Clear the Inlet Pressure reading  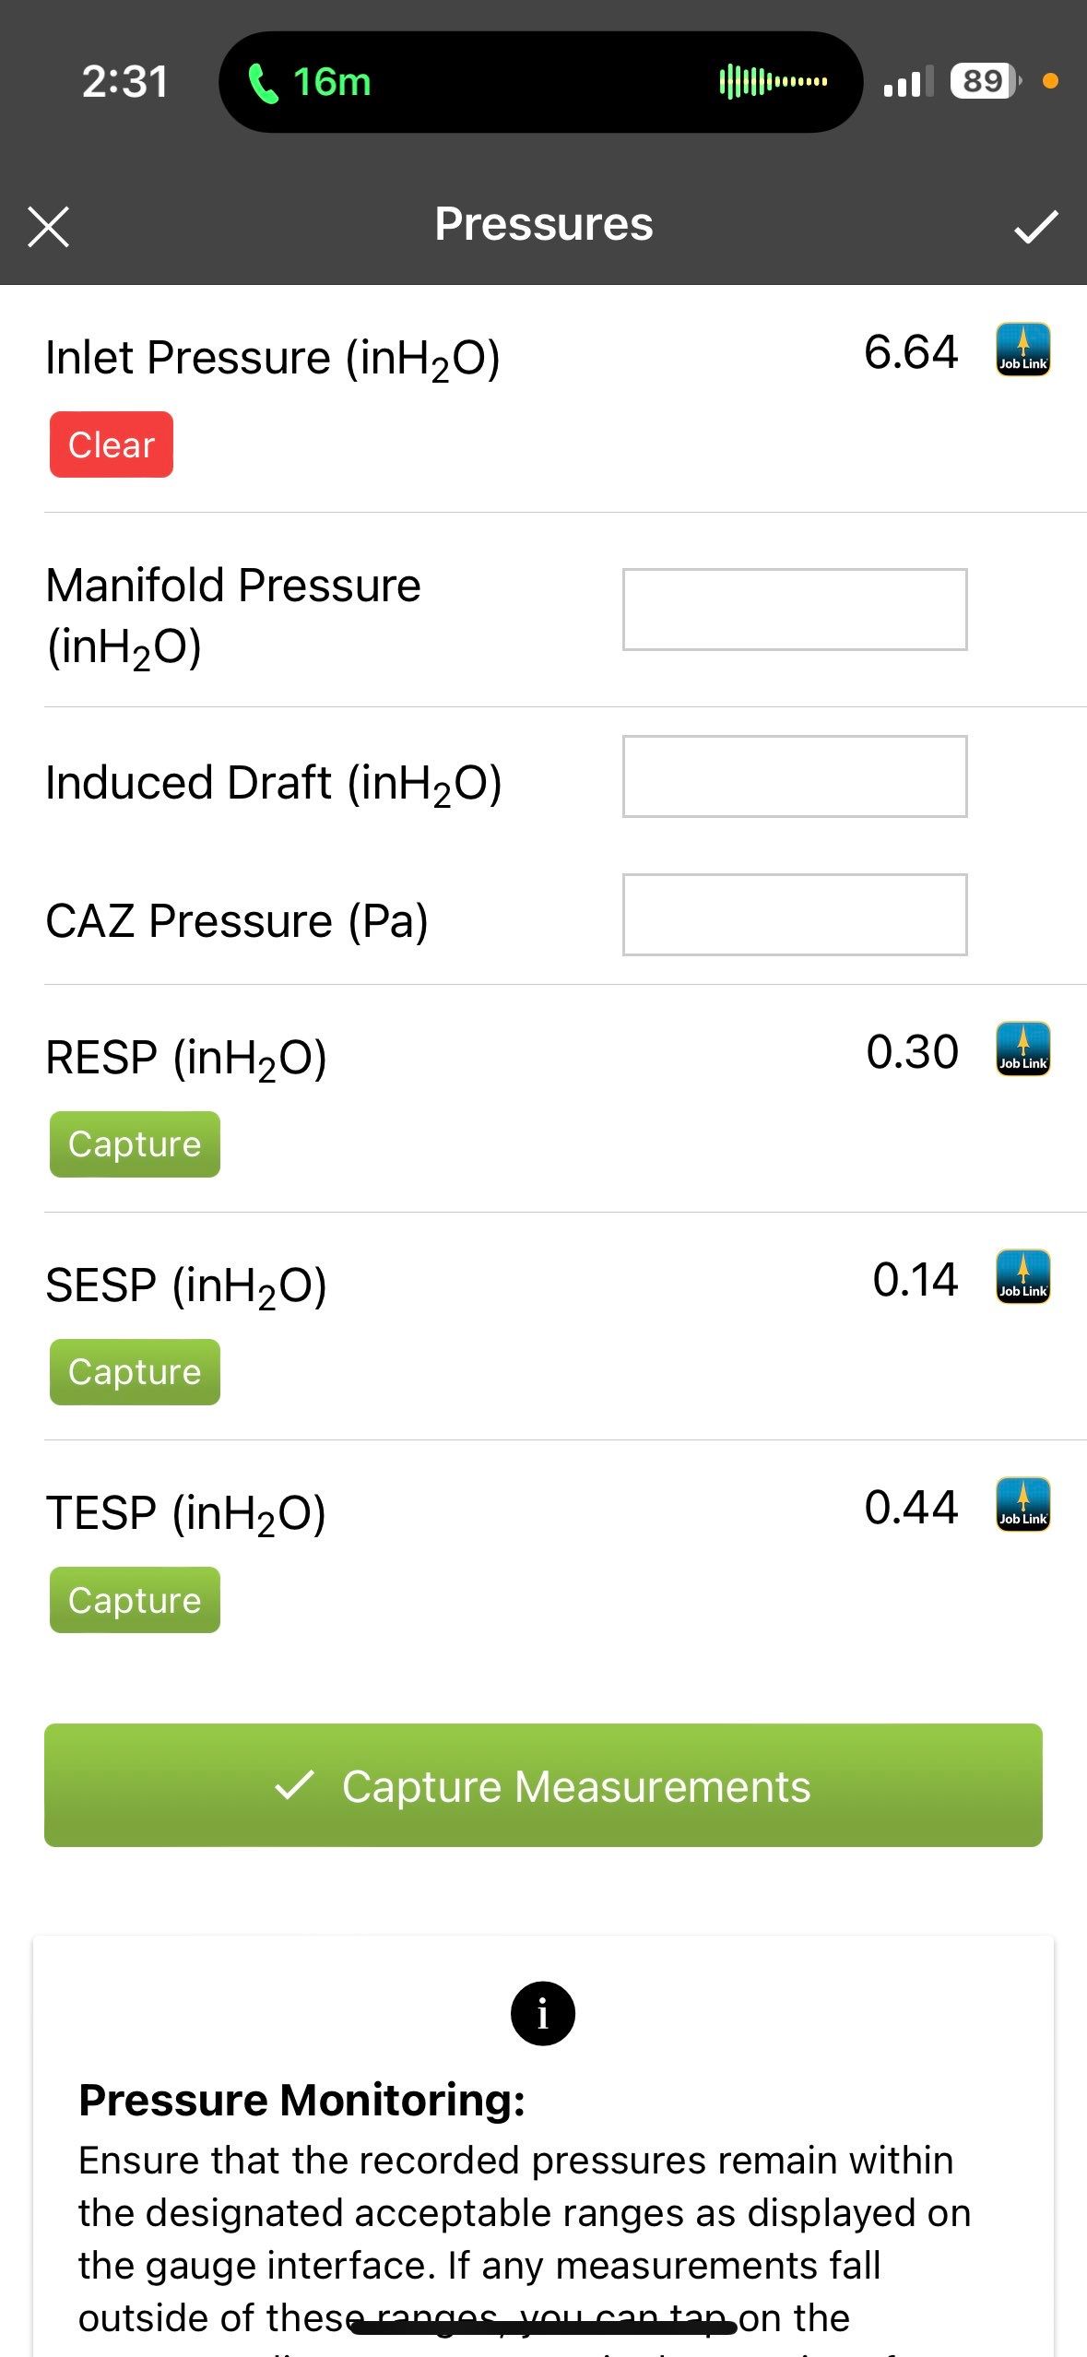pyautogui.click(x=112, y=444)
